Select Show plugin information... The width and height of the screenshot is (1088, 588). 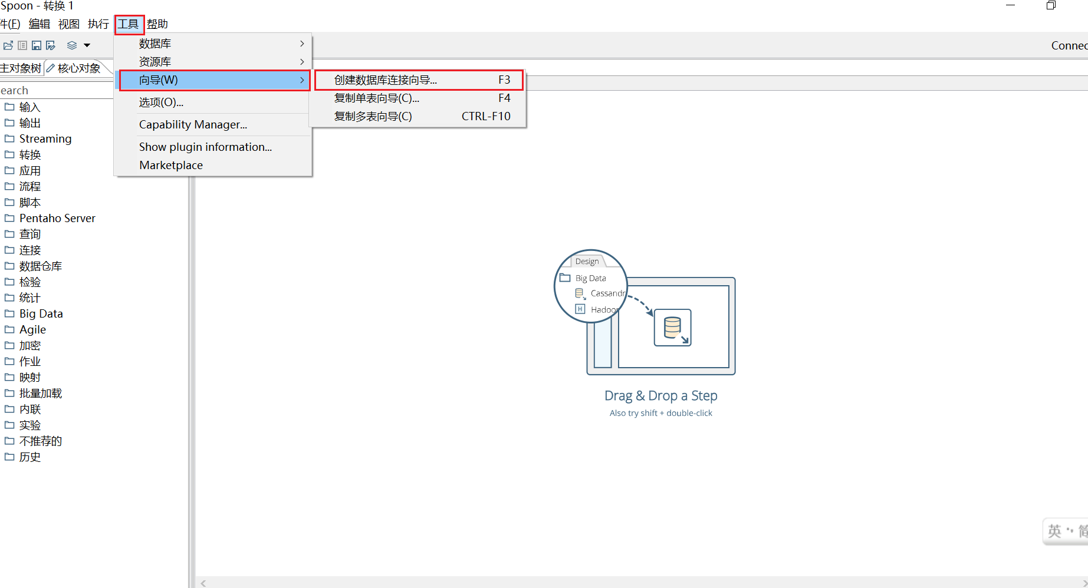point(213,147)
